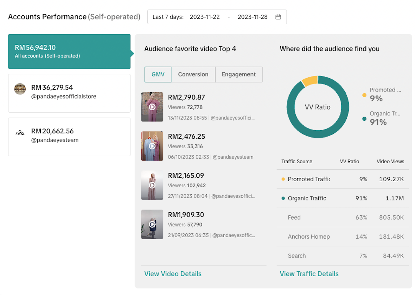
Task: Switch to the Conversion tab
Action: pos(193,74)
